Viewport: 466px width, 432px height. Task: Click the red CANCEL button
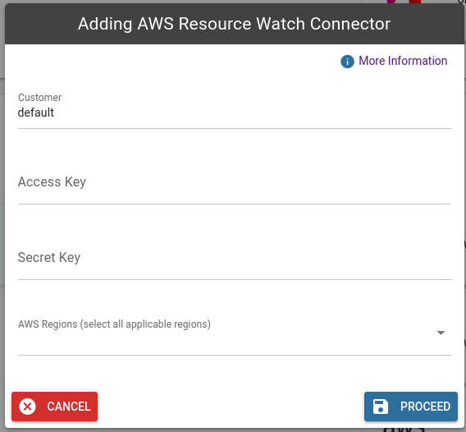[x=55, y=407]
